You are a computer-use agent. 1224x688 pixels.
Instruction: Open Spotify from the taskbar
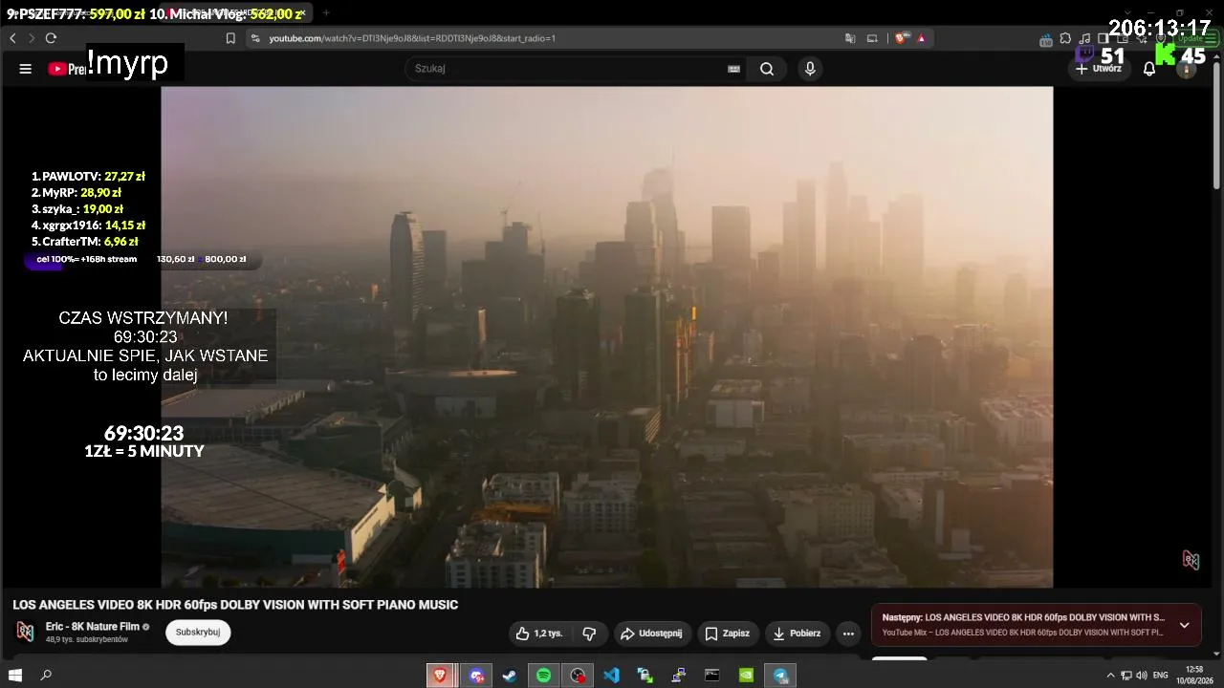543,676
